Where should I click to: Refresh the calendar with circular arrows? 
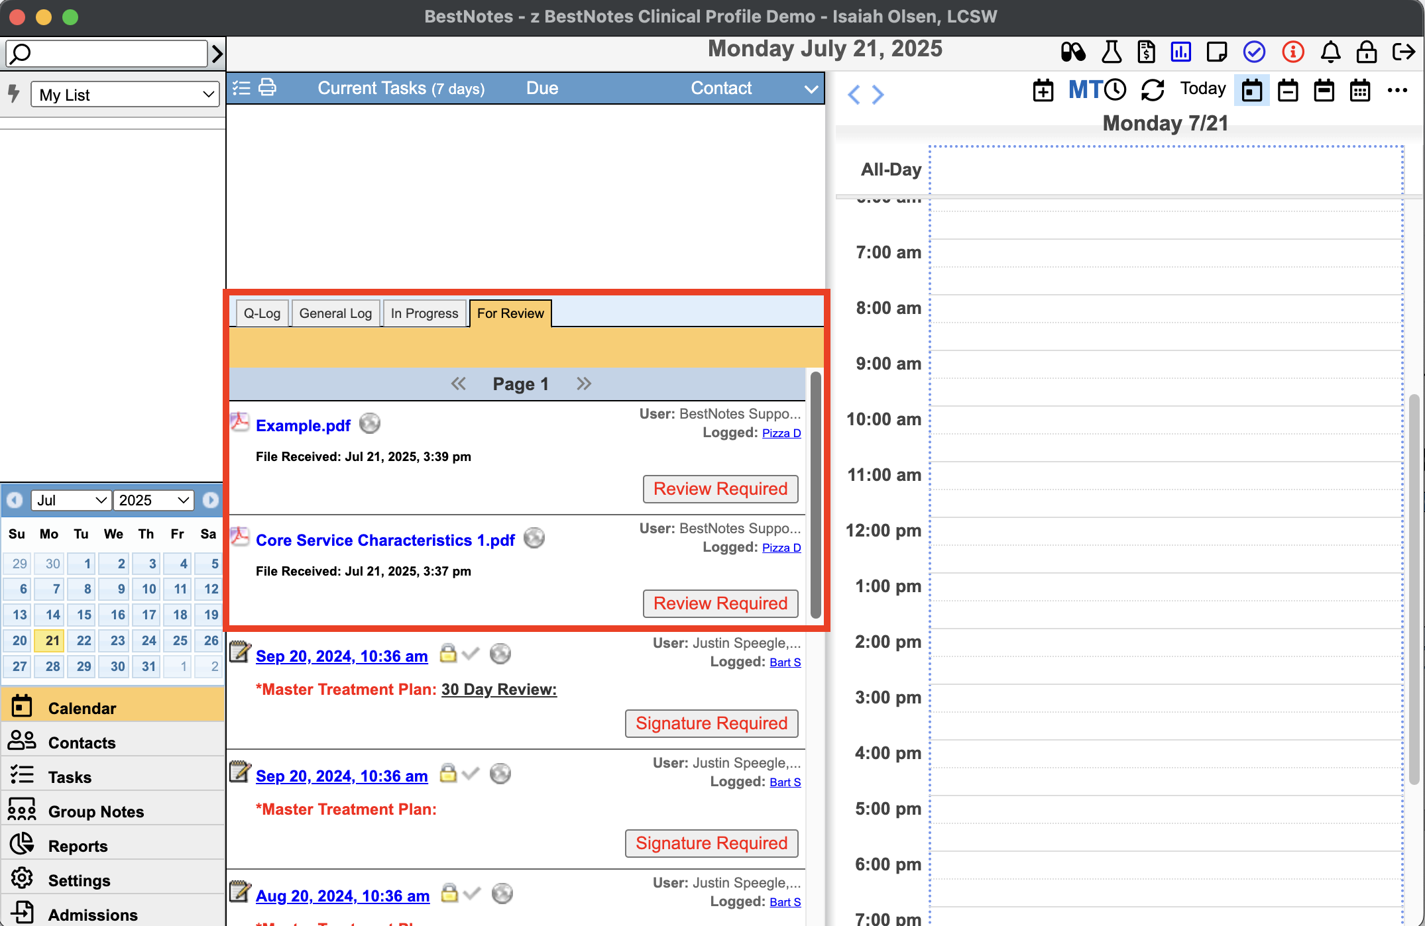(1153, 90)
